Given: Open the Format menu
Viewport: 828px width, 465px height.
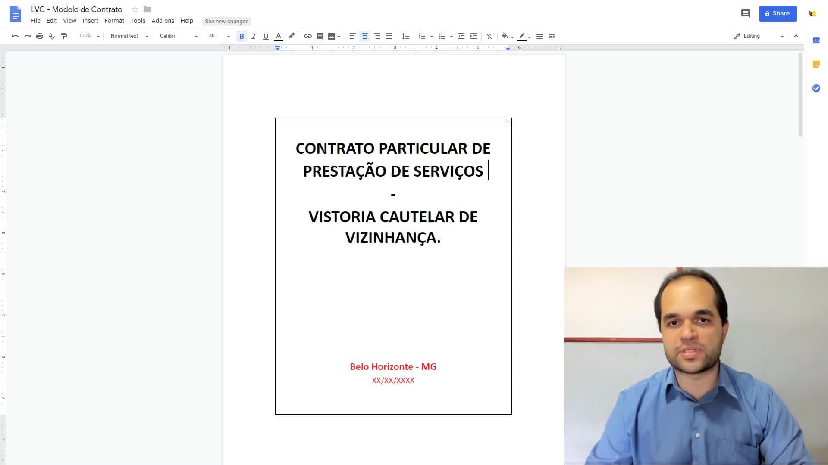Looking at the screenshot, I should 114,21.
